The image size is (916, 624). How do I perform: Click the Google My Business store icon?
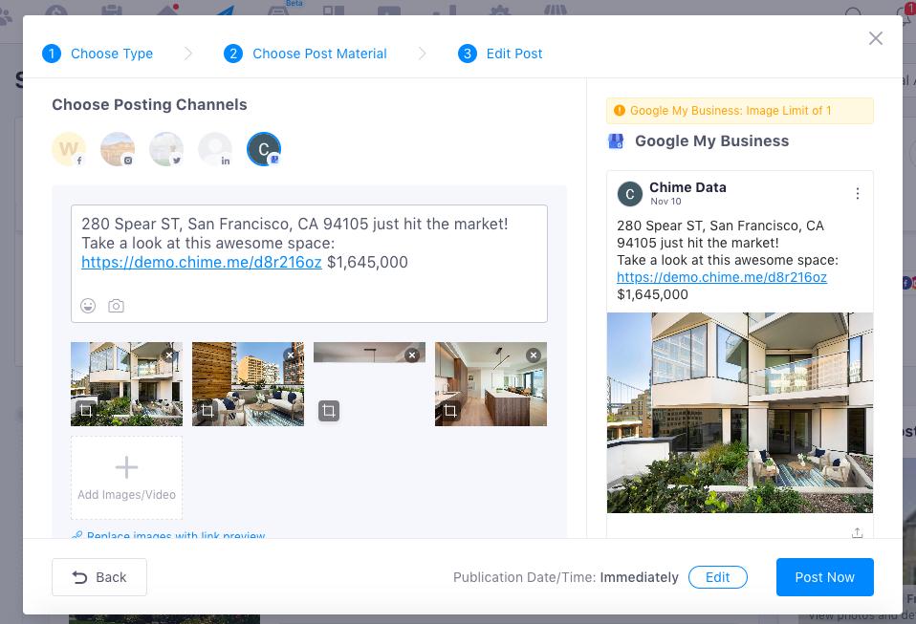click(616, 141)
